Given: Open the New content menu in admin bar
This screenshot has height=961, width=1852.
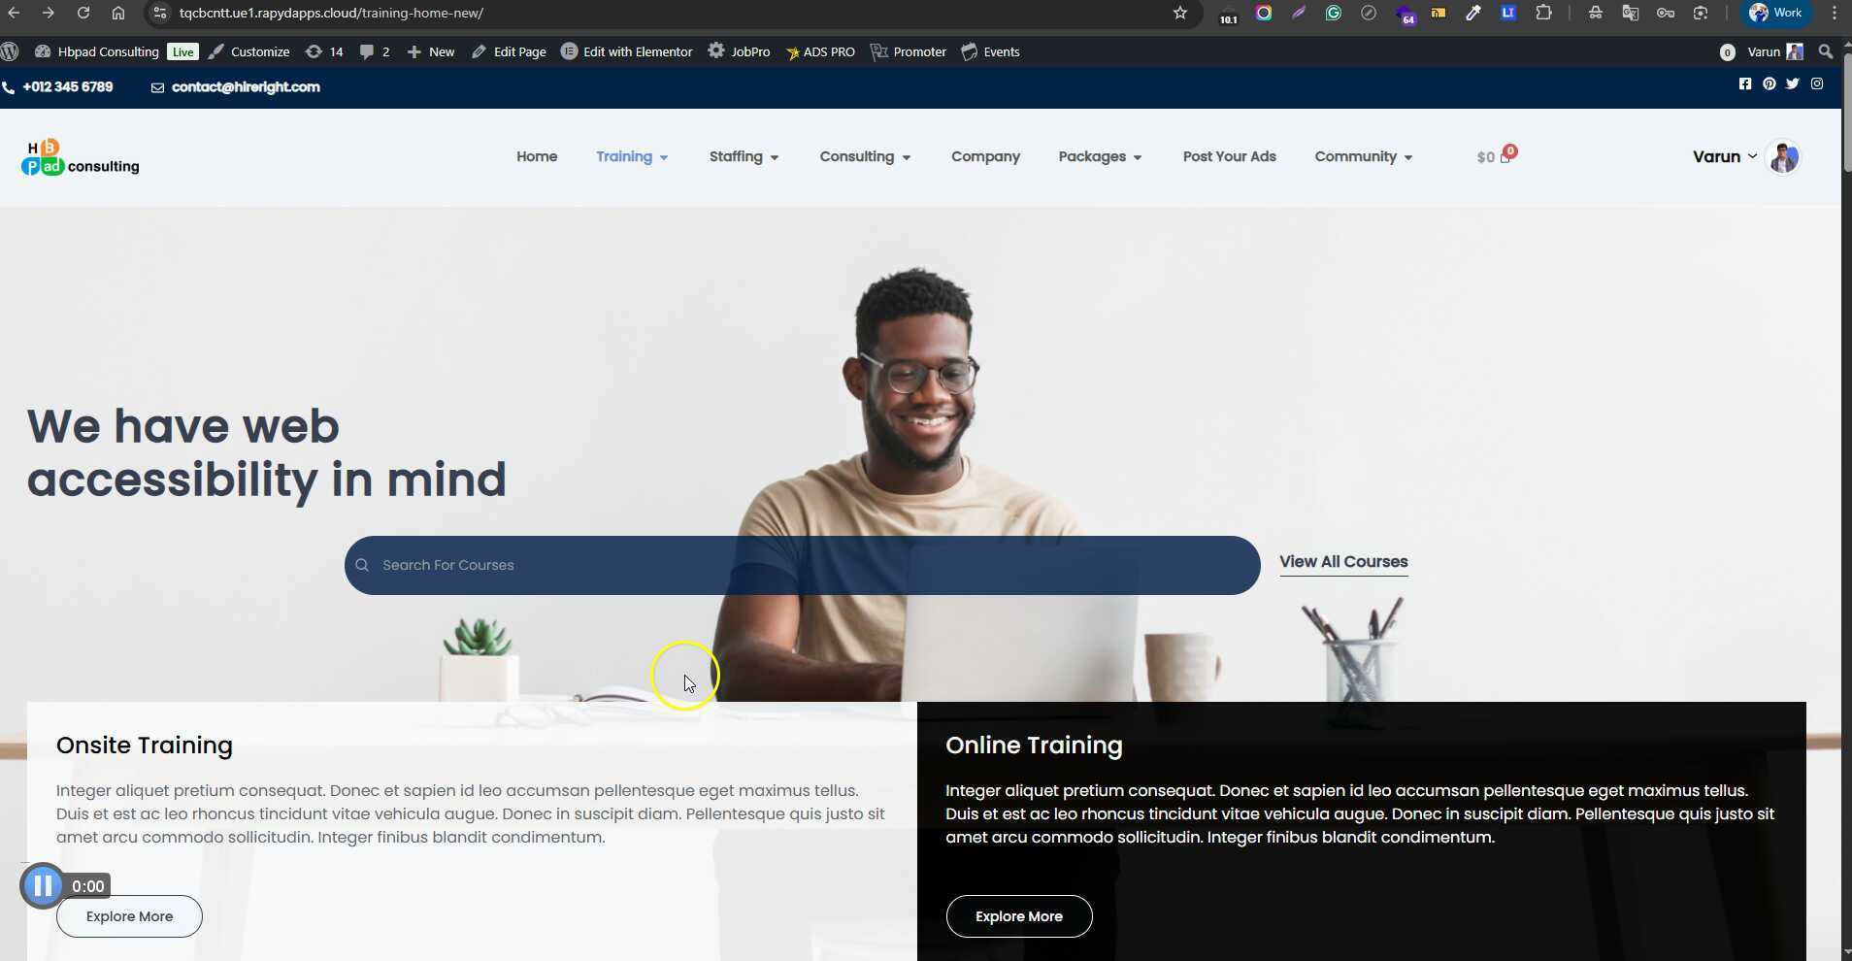Looking at the screenshot, I should pos(431,51).
